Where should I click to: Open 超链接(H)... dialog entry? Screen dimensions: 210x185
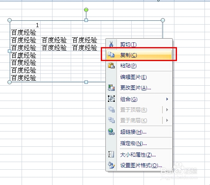(x=139, y=132)
